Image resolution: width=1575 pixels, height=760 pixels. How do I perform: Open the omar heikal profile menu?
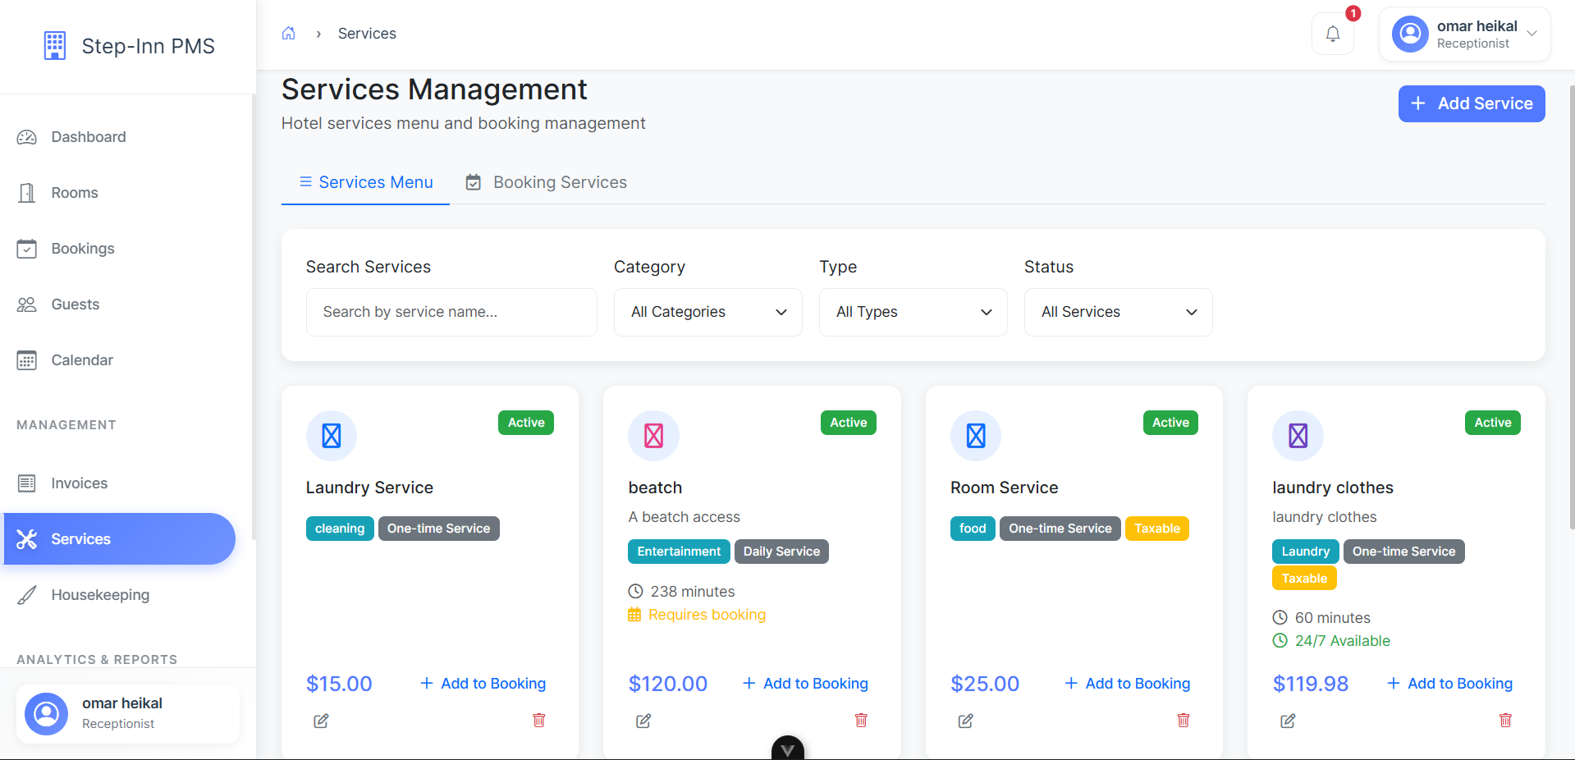[1465, 34]
